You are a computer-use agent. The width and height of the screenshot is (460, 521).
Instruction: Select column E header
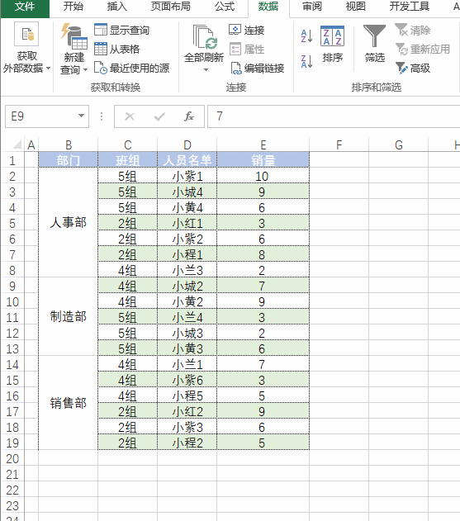point(263,145)
